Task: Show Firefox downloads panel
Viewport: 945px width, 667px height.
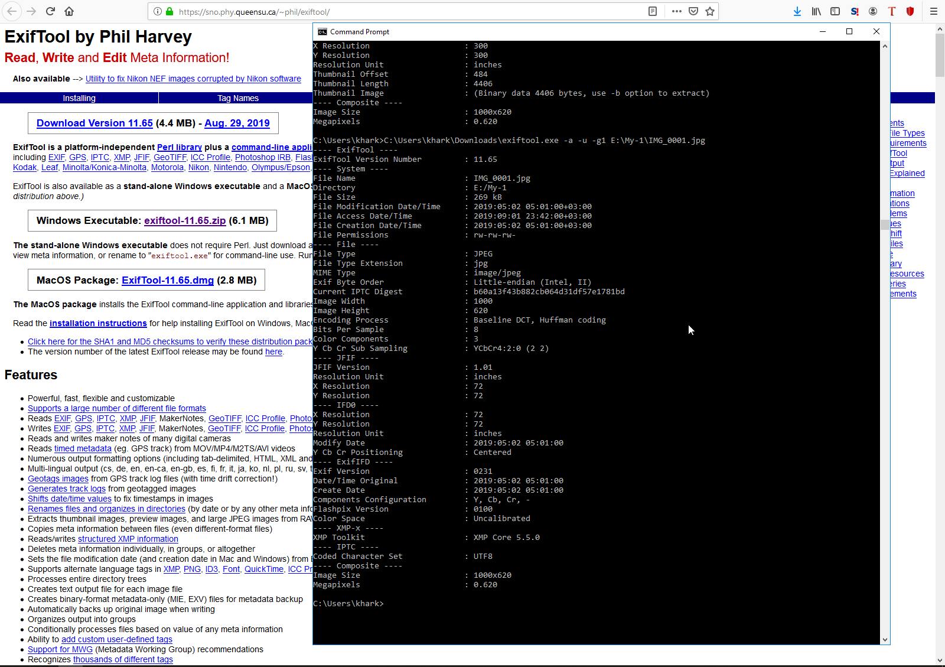Action: 797,11
